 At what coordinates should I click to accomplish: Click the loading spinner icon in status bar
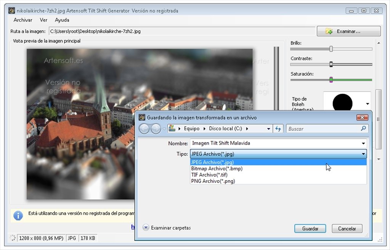pos(13,238)
